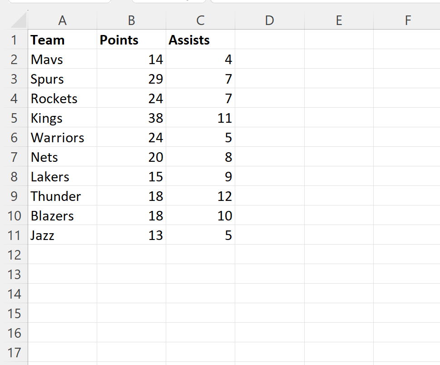Screen dimensions: 440x365
Task: Click the Select All corner triangle
Action: point(18,20)
